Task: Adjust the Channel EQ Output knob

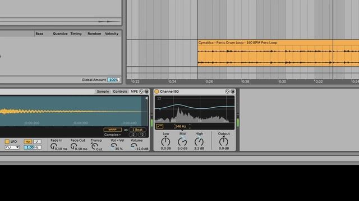Action: coord(223,141)
